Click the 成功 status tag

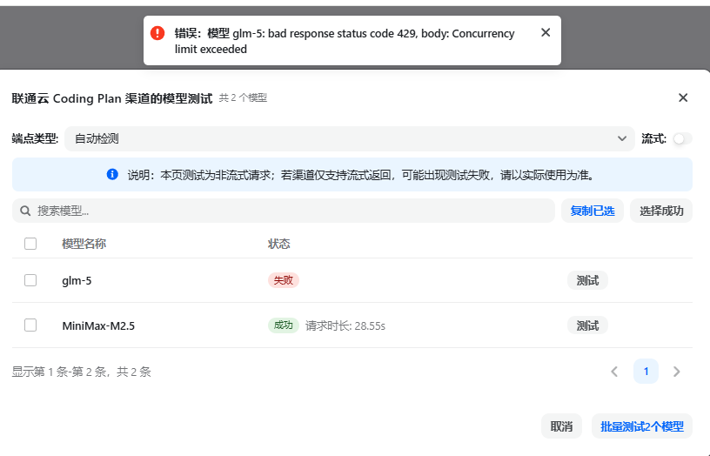[x=284, y=325]
